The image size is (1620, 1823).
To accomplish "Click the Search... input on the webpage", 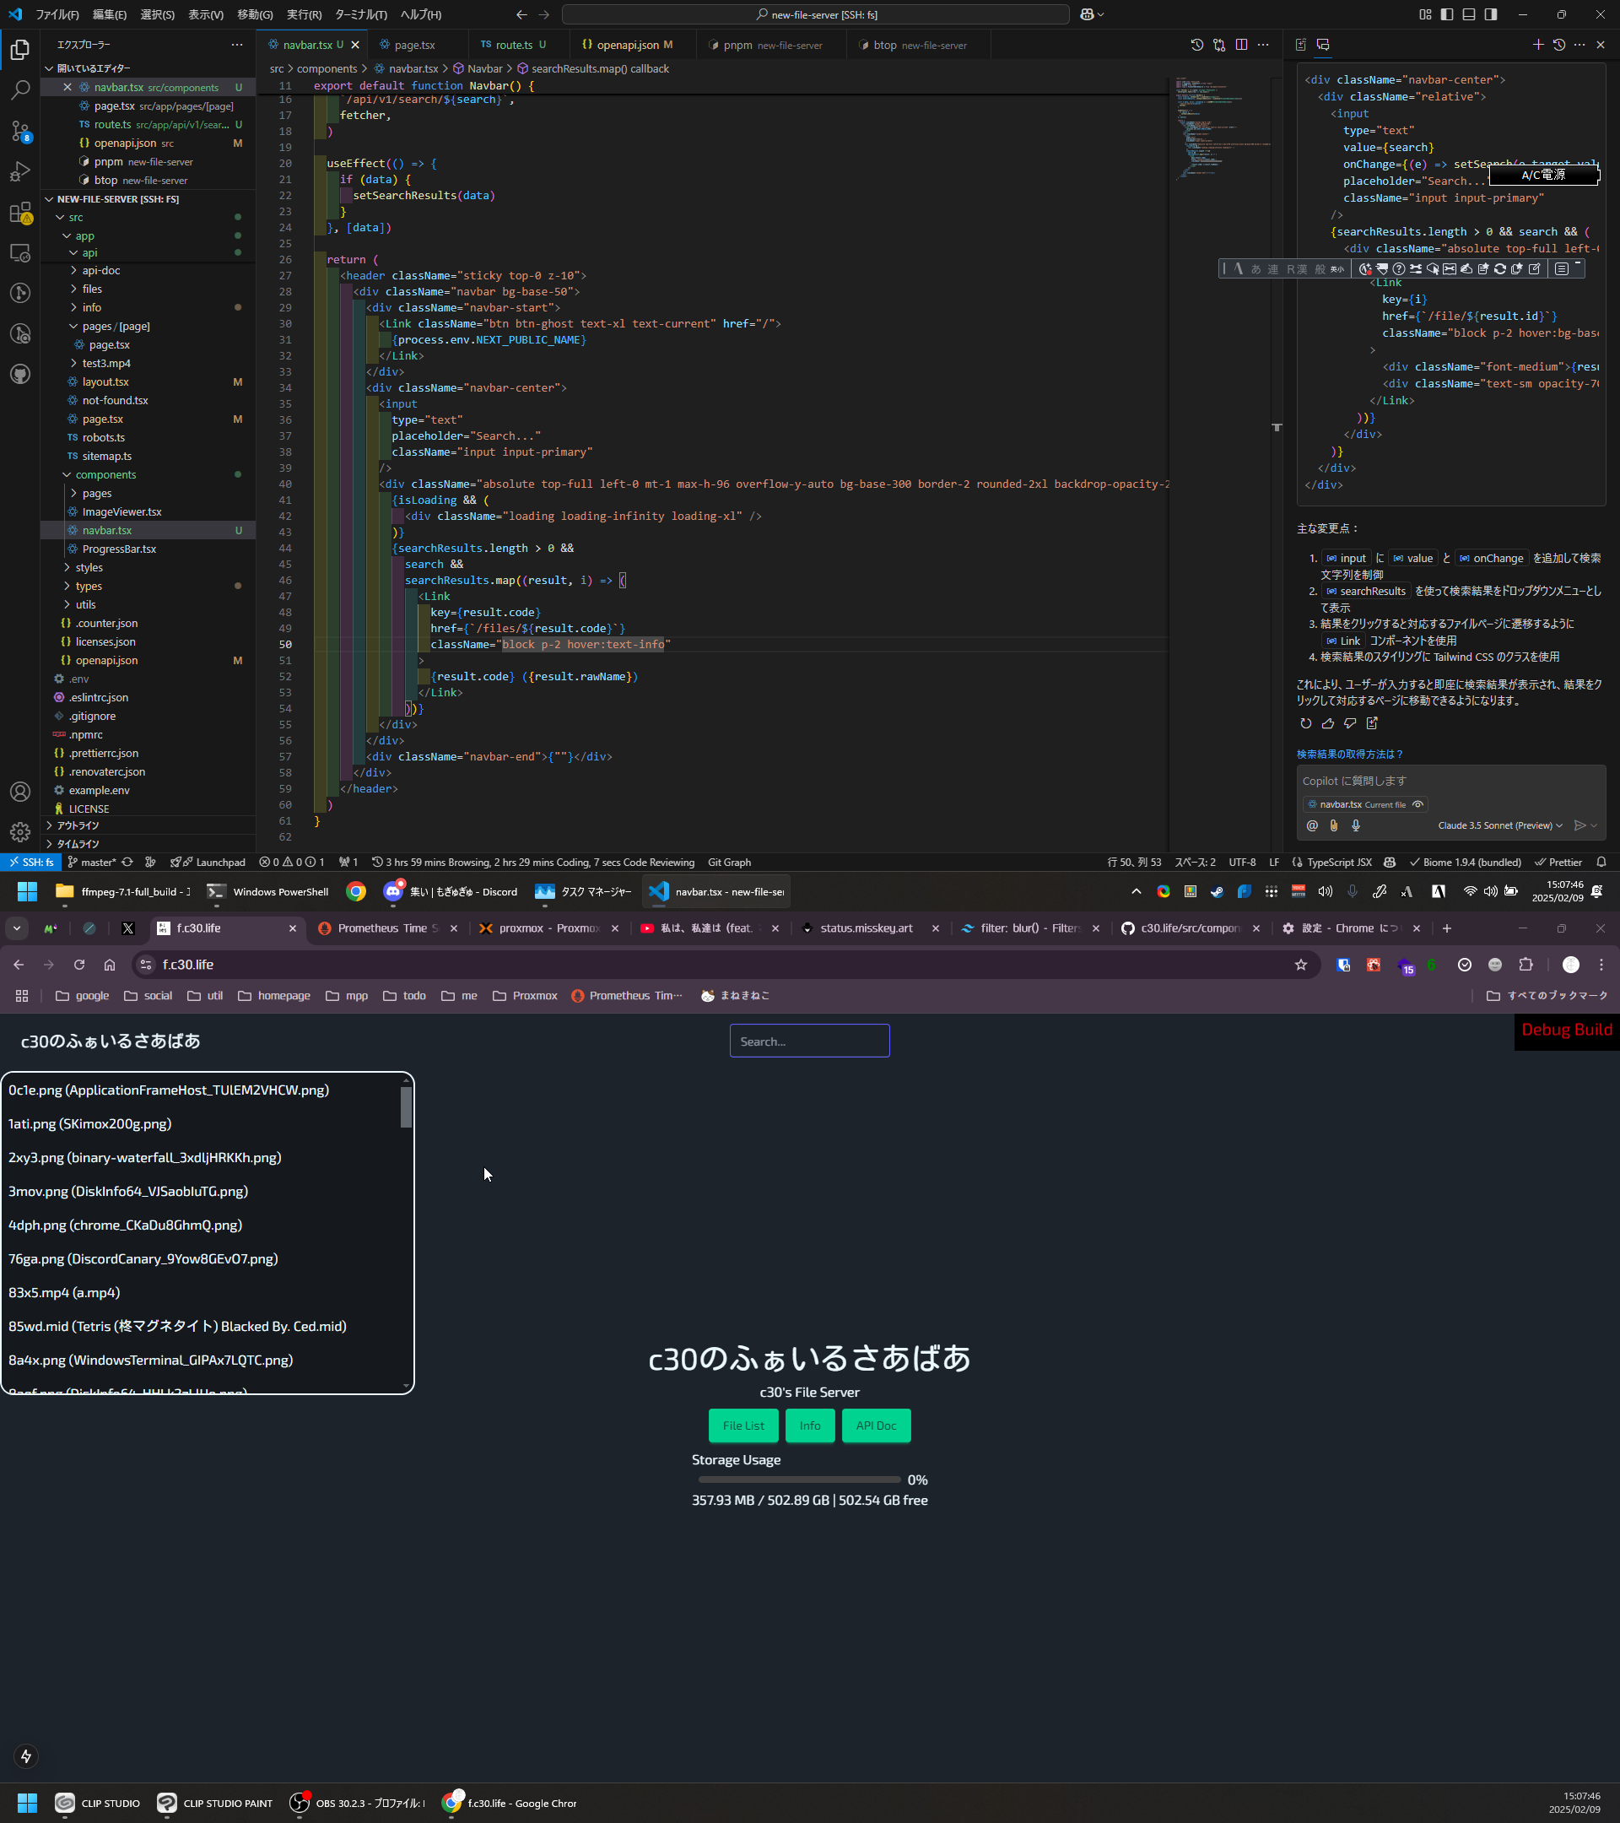I will 808,1041.
